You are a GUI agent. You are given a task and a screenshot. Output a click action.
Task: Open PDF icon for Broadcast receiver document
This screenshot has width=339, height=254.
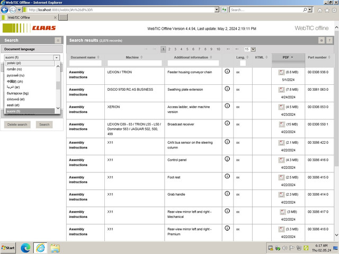(282, 124)
